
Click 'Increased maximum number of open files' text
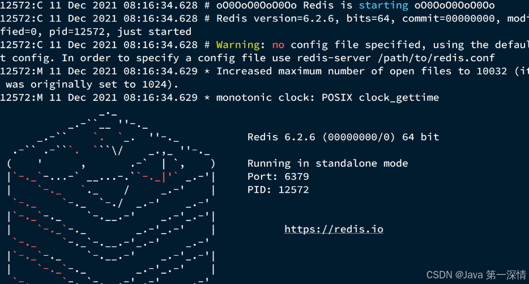coord(334,71)
